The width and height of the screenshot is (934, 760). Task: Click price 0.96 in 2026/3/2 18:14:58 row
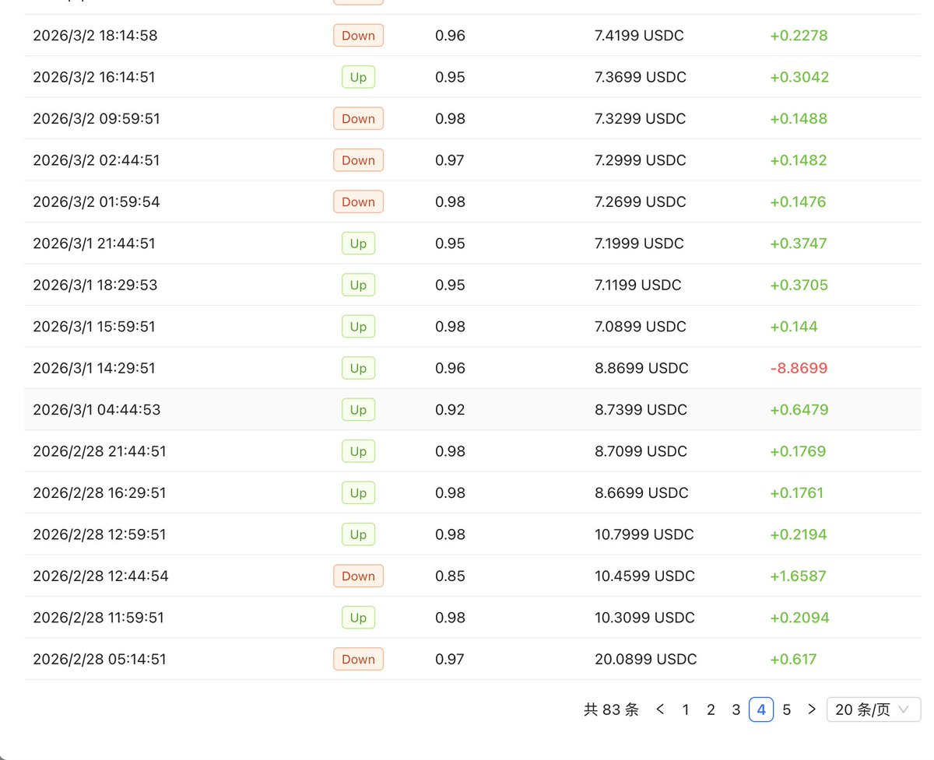pos(450,35)
